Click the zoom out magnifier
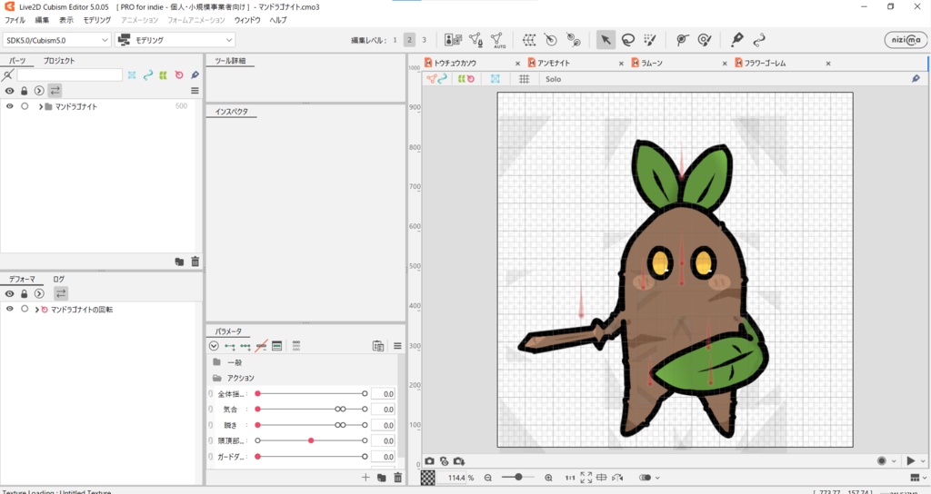Screen dimensions: 931x494 (x=487, y=478)
